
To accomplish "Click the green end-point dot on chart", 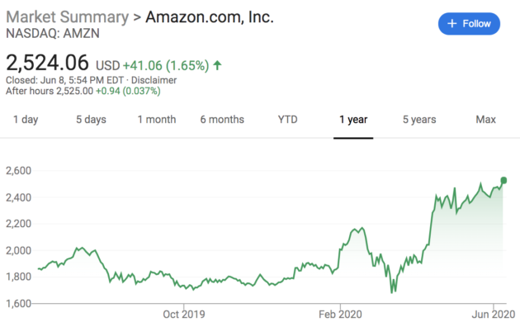I will pyautogui.click(x=503, y=180).
